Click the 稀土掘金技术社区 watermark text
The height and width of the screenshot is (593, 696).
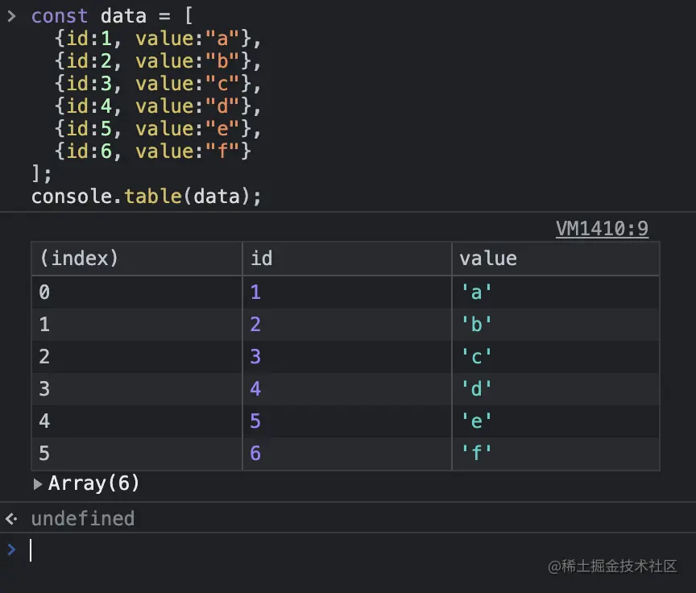click(x=619, y=566)
